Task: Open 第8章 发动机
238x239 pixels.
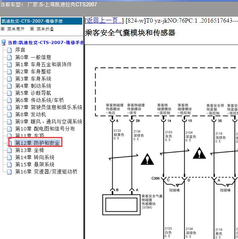Action: pos(31,114)
